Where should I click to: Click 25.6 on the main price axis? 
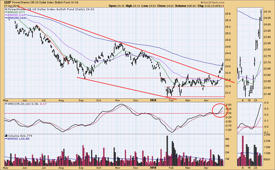coord(228,14)
